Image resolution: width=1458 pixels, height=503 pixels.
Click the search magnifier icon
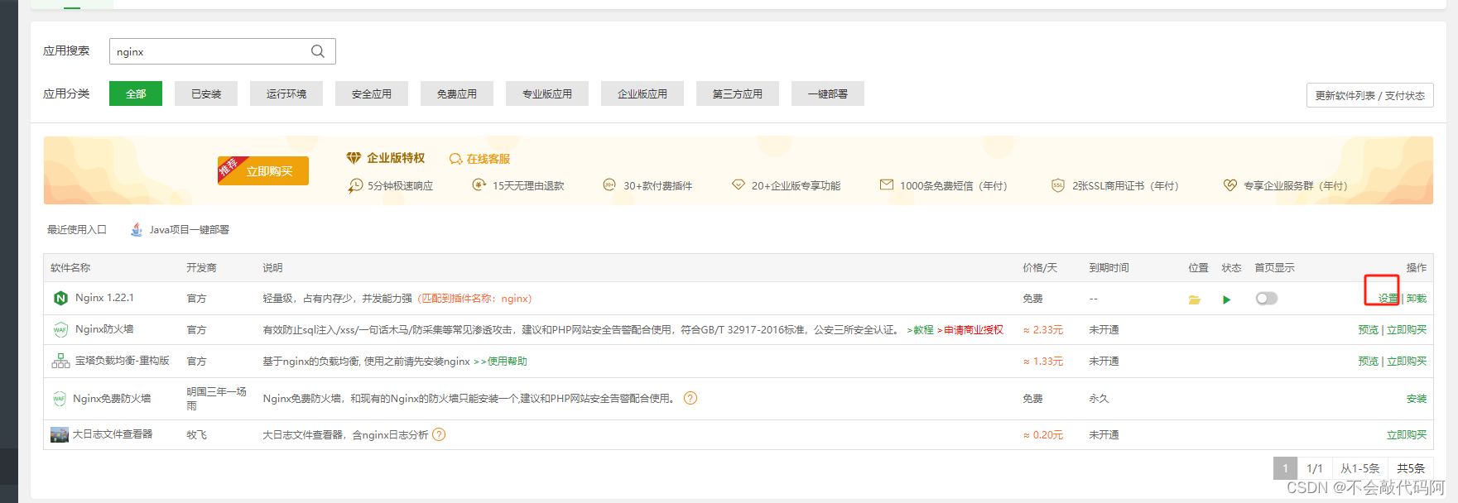(x=317, y=51)
